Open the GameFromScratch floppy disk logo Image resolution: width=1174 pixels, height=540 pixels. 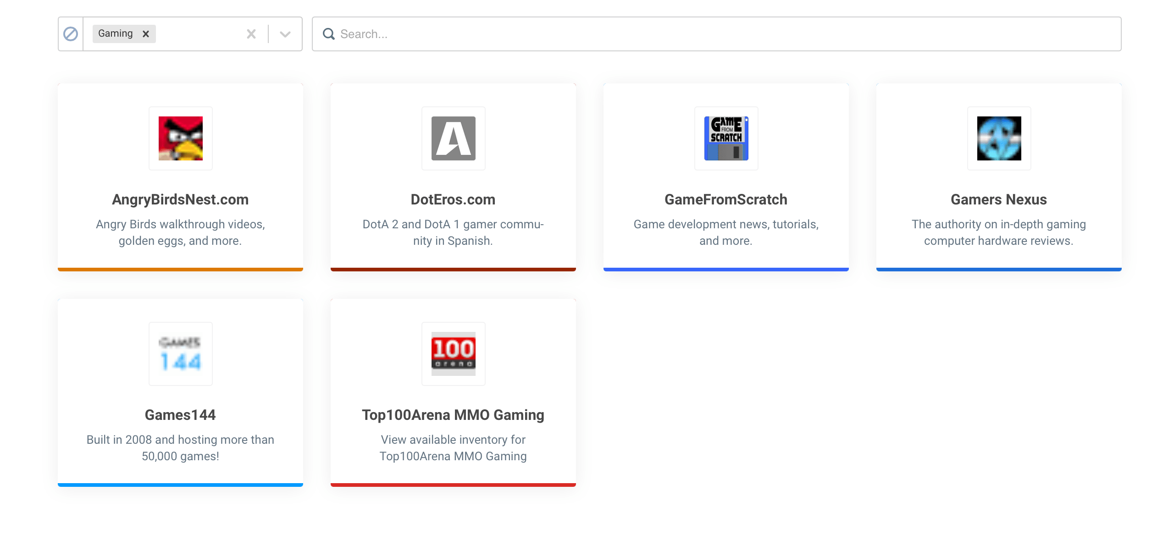pos(726,138)
